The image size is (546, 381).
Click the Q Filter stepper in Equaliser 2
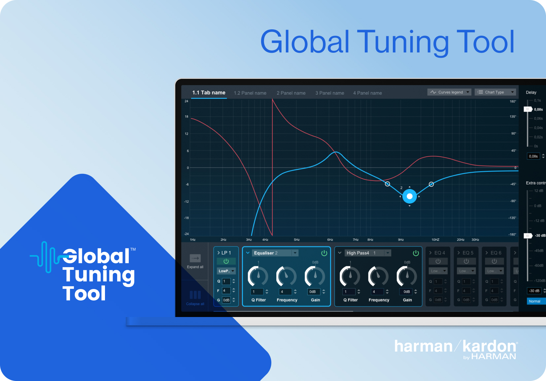click(x=267, y=292)
